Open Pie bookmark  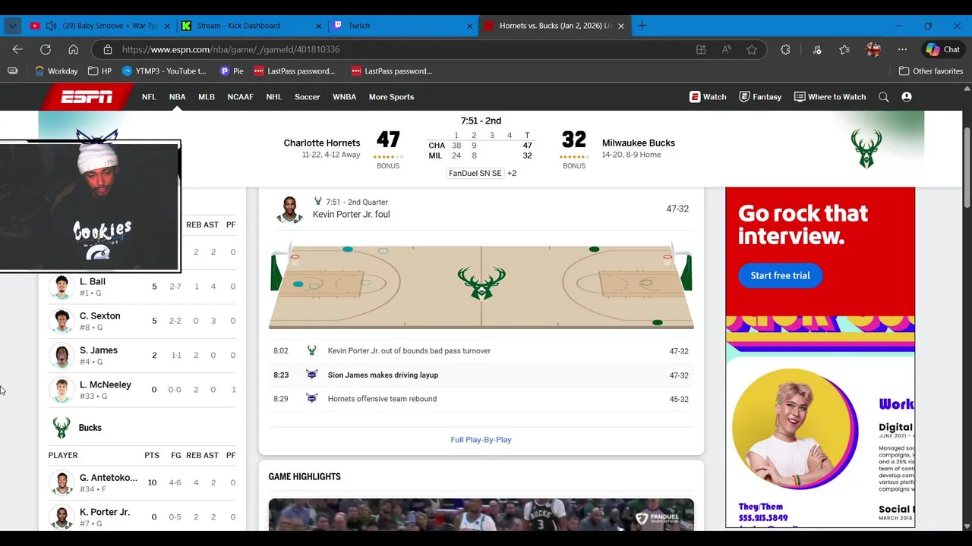pos(232,71)
